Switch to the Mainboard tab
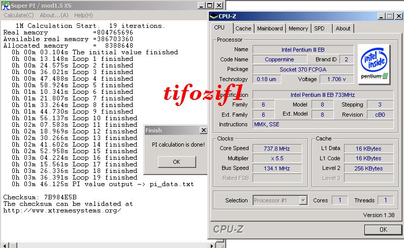The image size is (404, 248). point(270,28)
